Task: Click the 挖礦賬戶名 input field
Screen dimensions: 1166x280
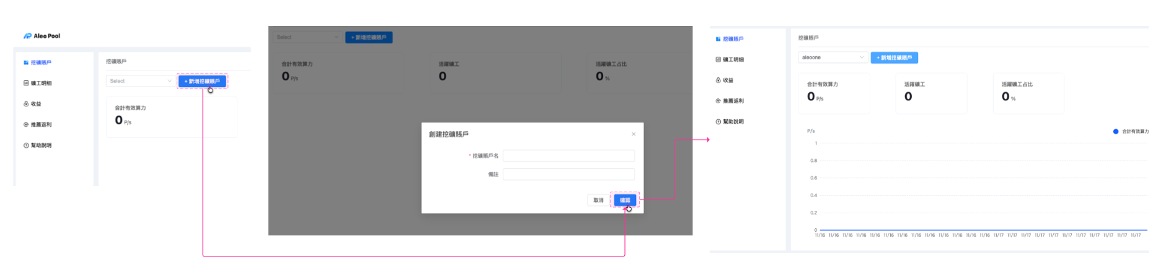Action: [x=568, y=156]
